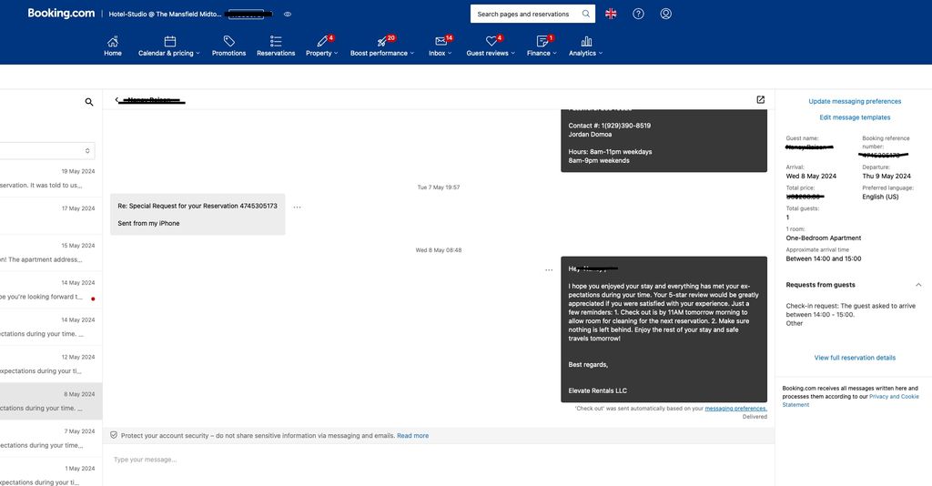Image resolution: width=932 pixels, height=486 pixels.
Task: Search the conversation list with magnifier icon
Action: tap(89, 102)
